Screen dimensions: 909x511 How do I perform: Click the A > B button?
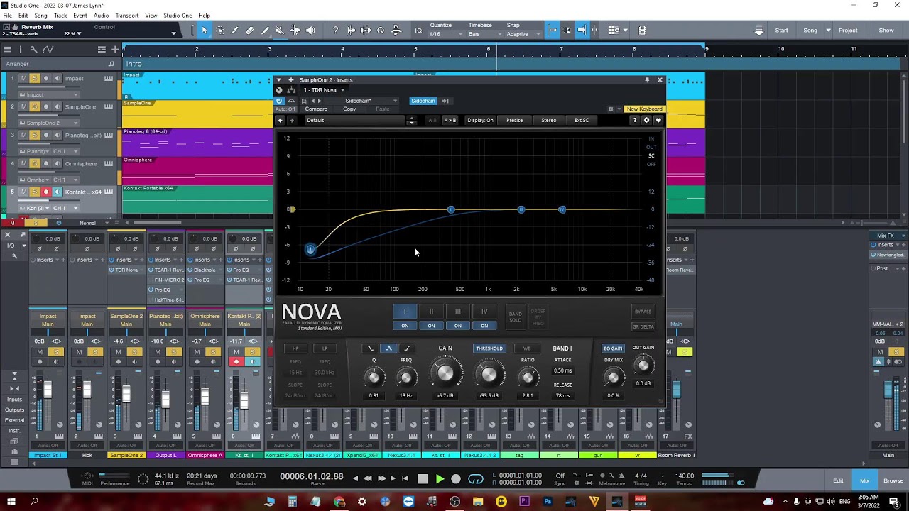pyautogui.click(x=450, y=120)
